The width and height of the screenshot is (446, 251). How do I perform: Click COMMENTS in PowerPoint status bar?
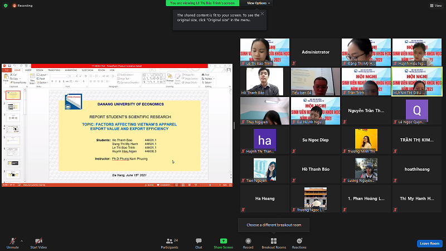point(164,185)
